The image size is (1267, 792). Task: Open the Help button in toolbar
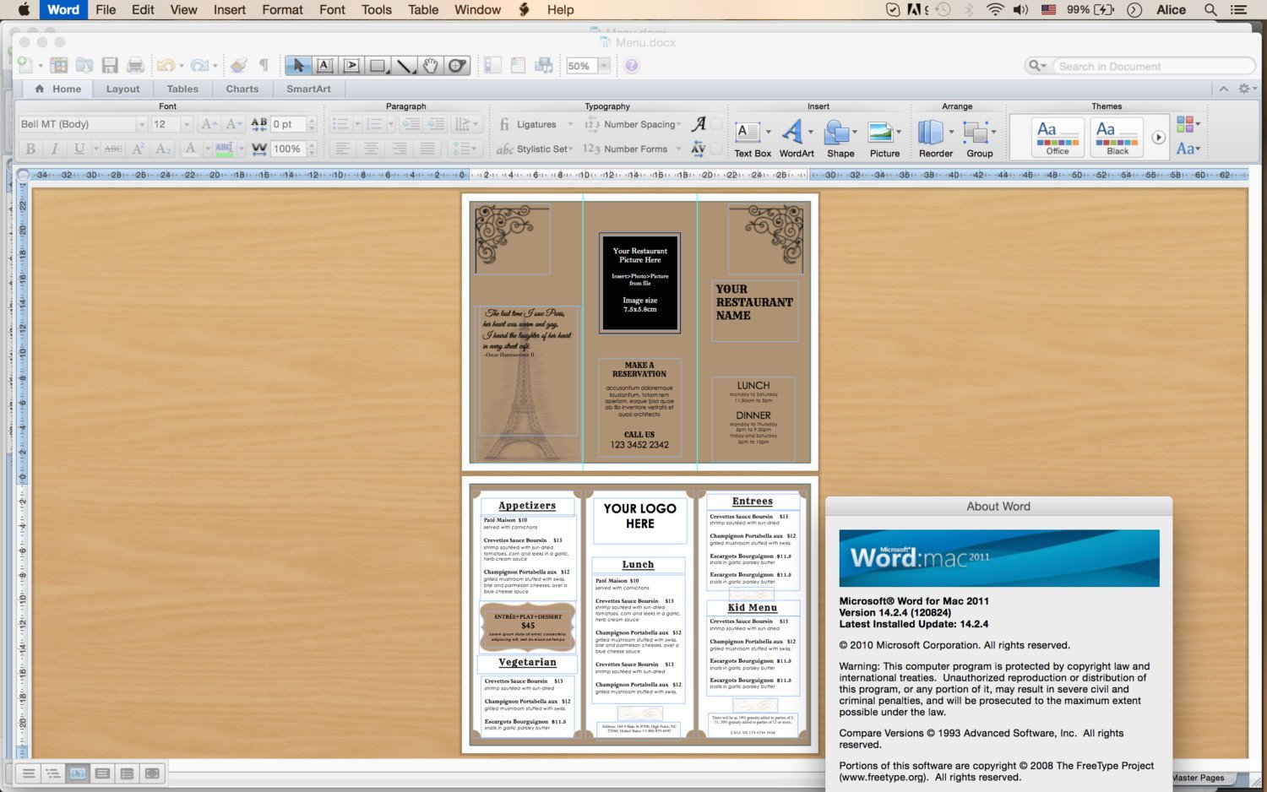633,65
